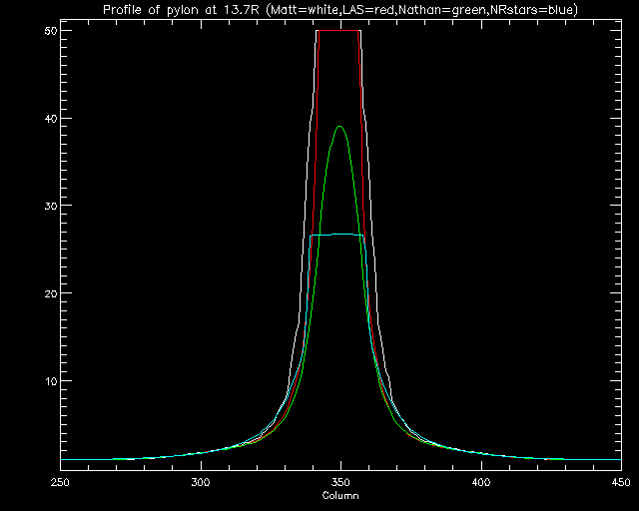Click the y-axis tick label 10
Screen dimensions: 639x511
point(50,381)
